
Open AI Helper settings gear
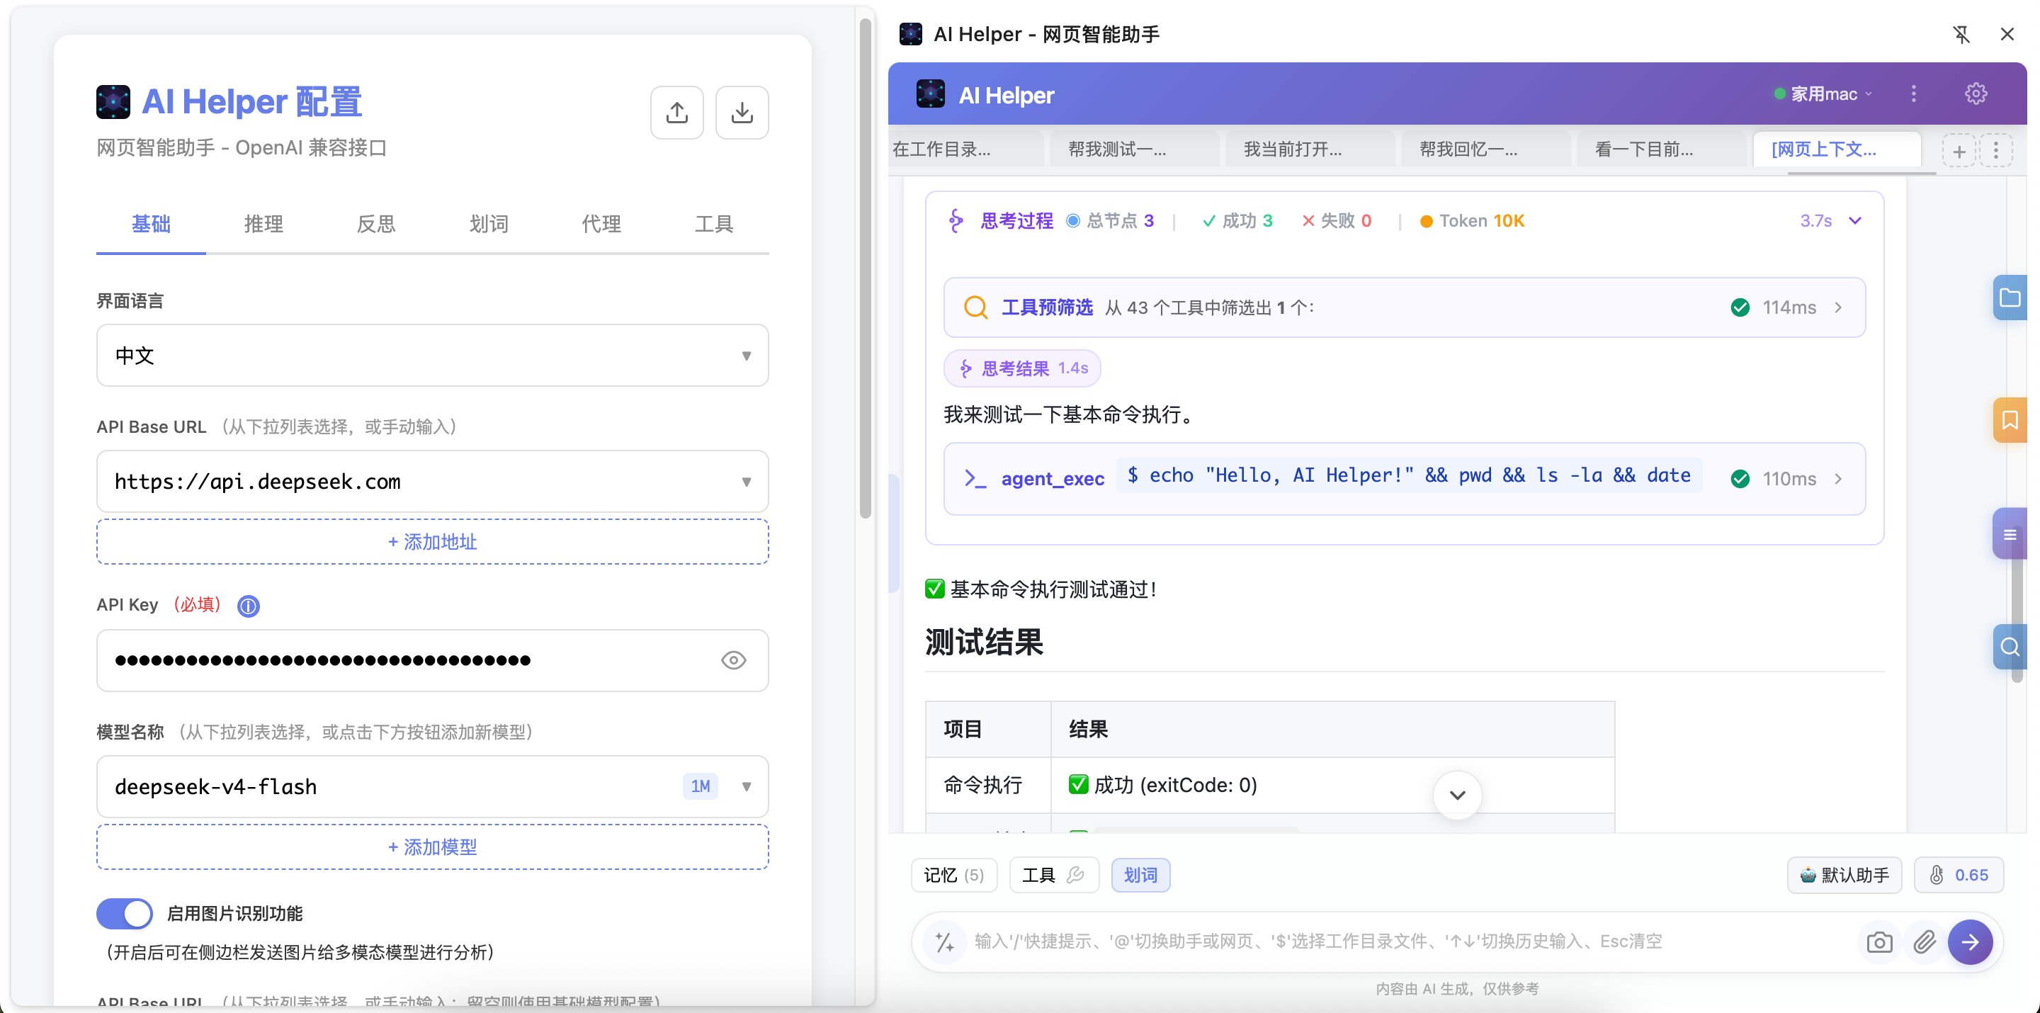pos(1975,94)
